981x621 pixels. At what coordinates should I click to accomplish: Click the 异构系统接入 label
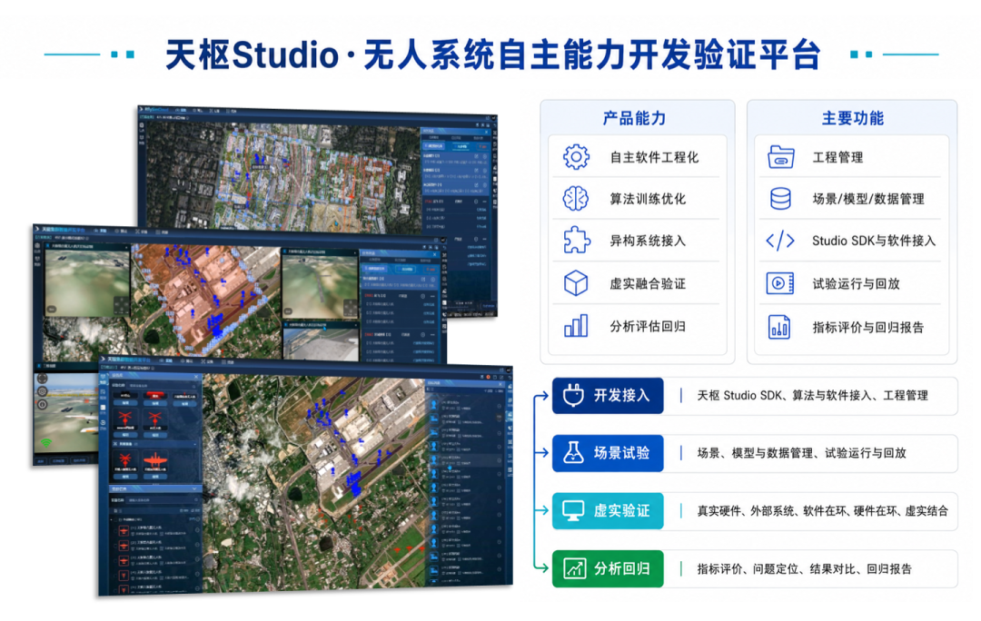point(648,241)
